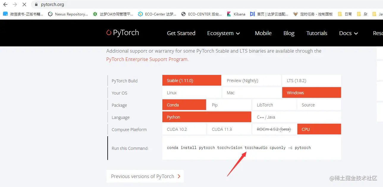Go back with the browser back arrow
This screenshot has width=383, height=187.
5,4
